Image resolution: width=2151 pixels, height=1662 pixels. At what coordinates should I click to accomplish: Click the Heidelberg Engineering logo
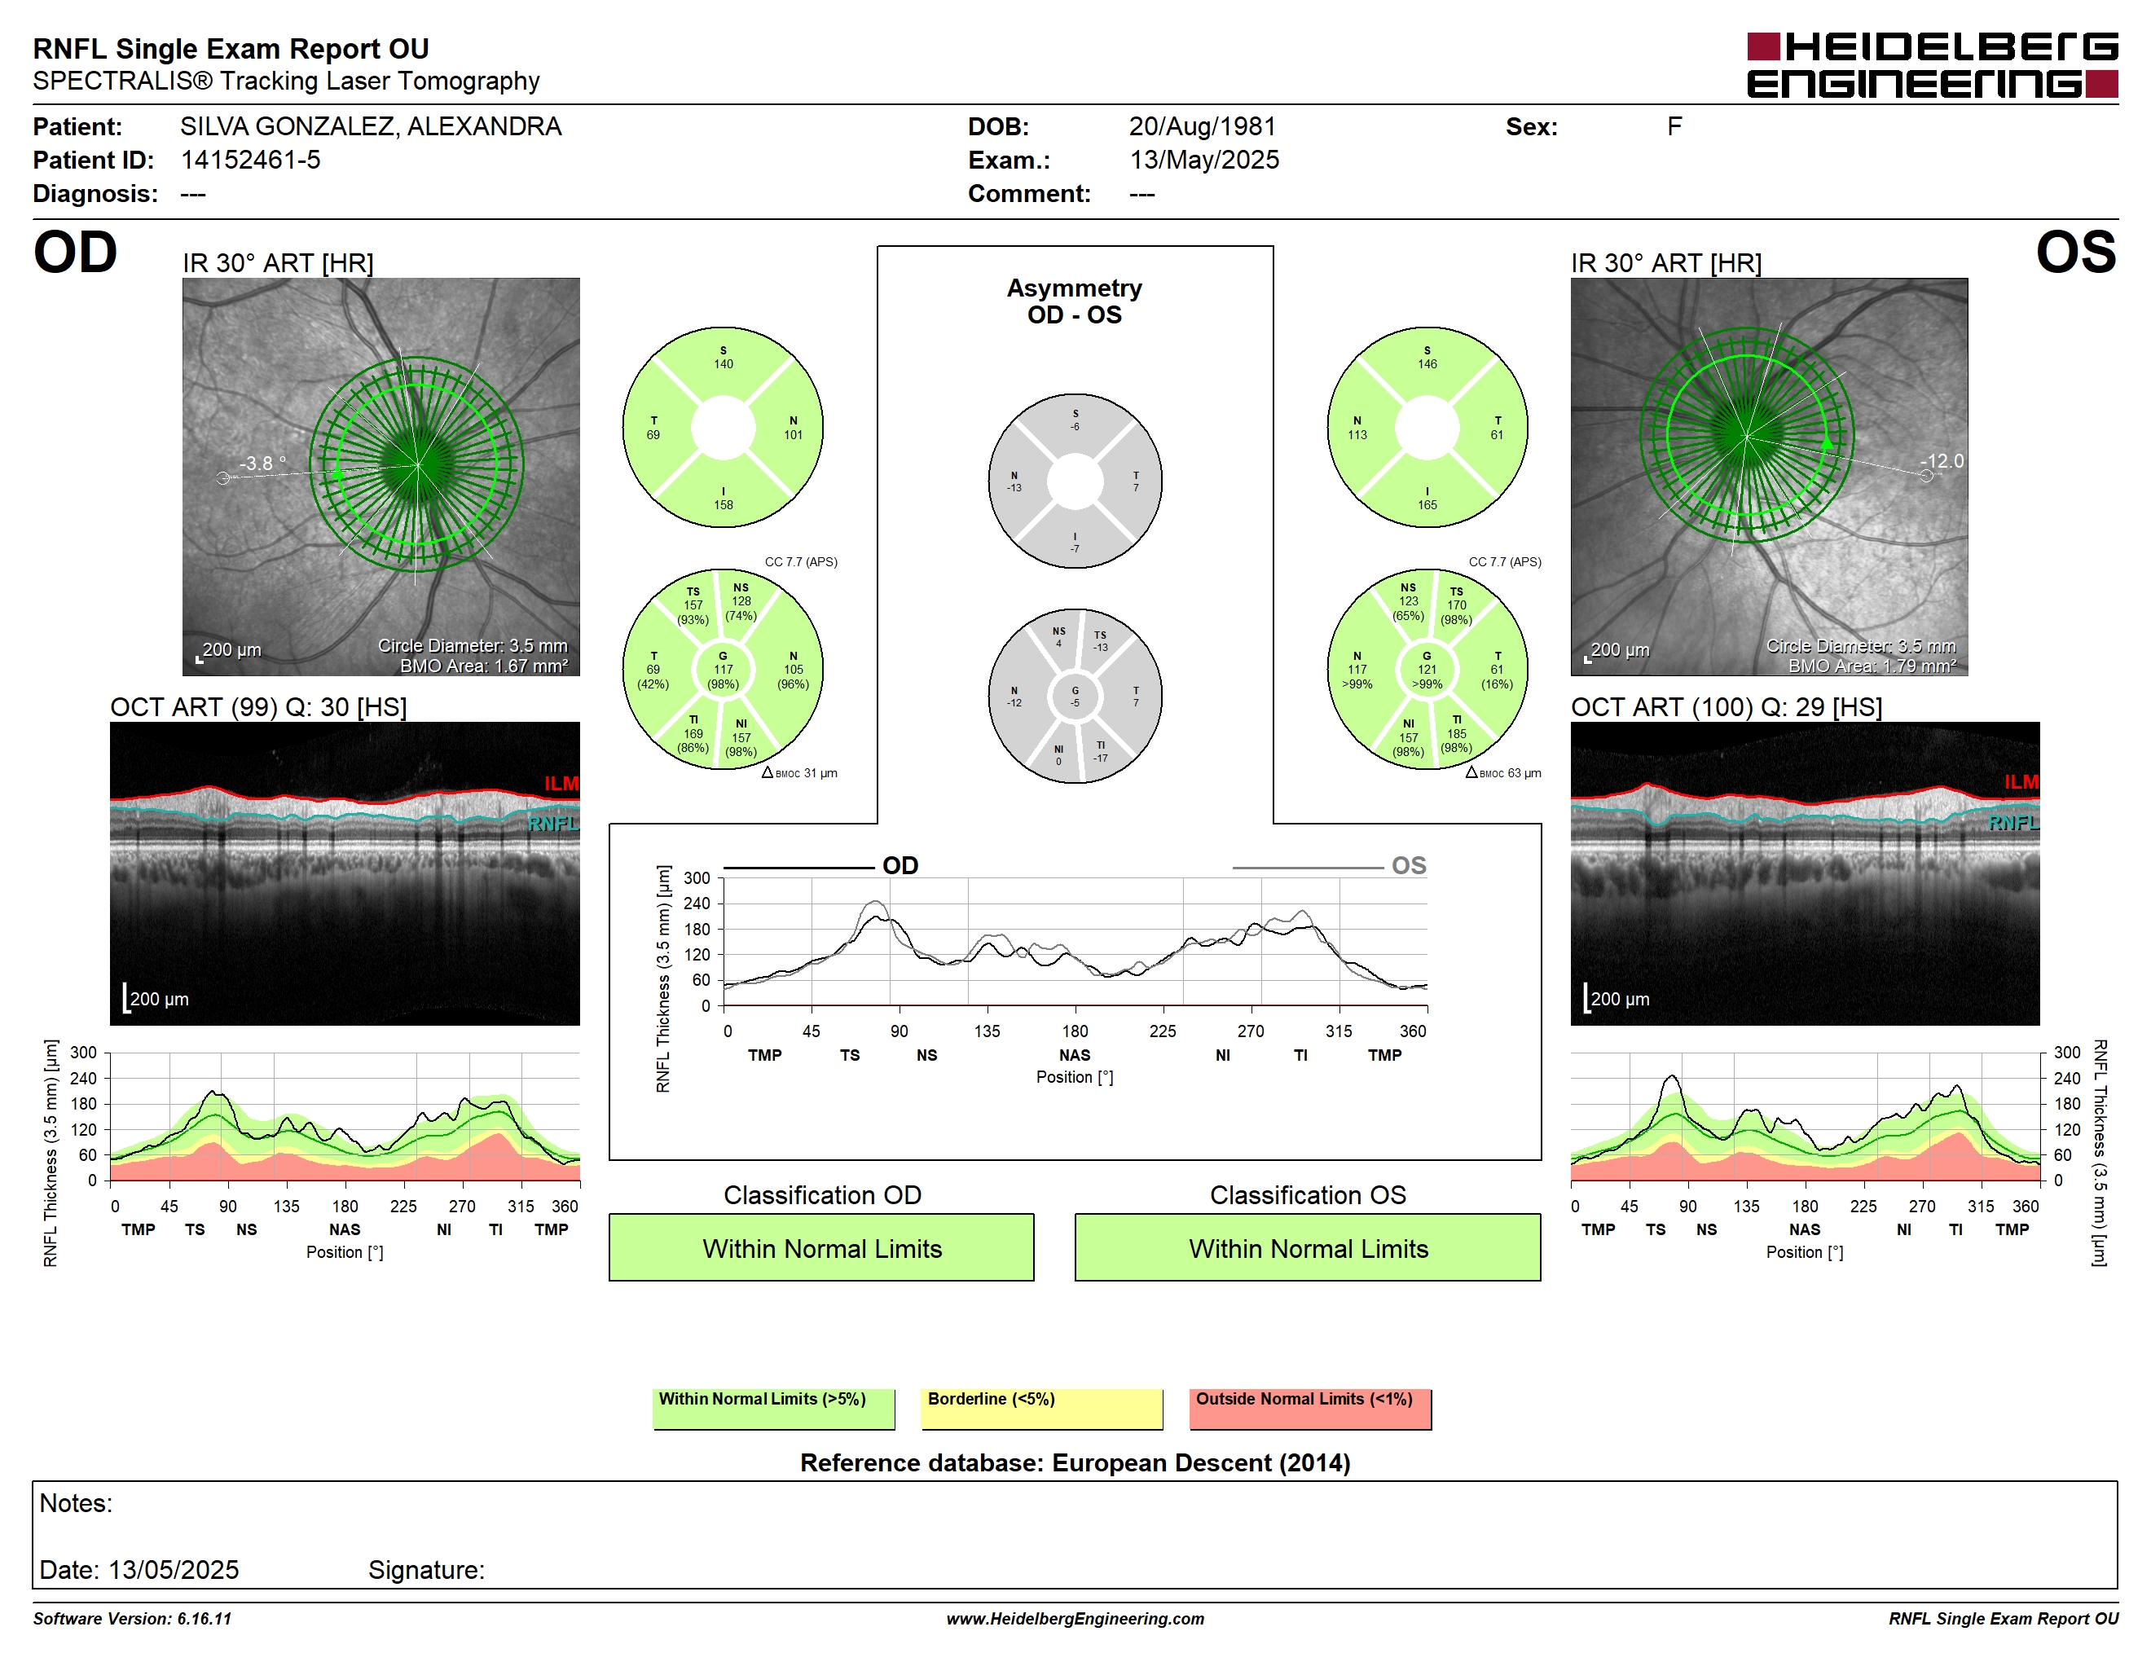coord(1931,65)
